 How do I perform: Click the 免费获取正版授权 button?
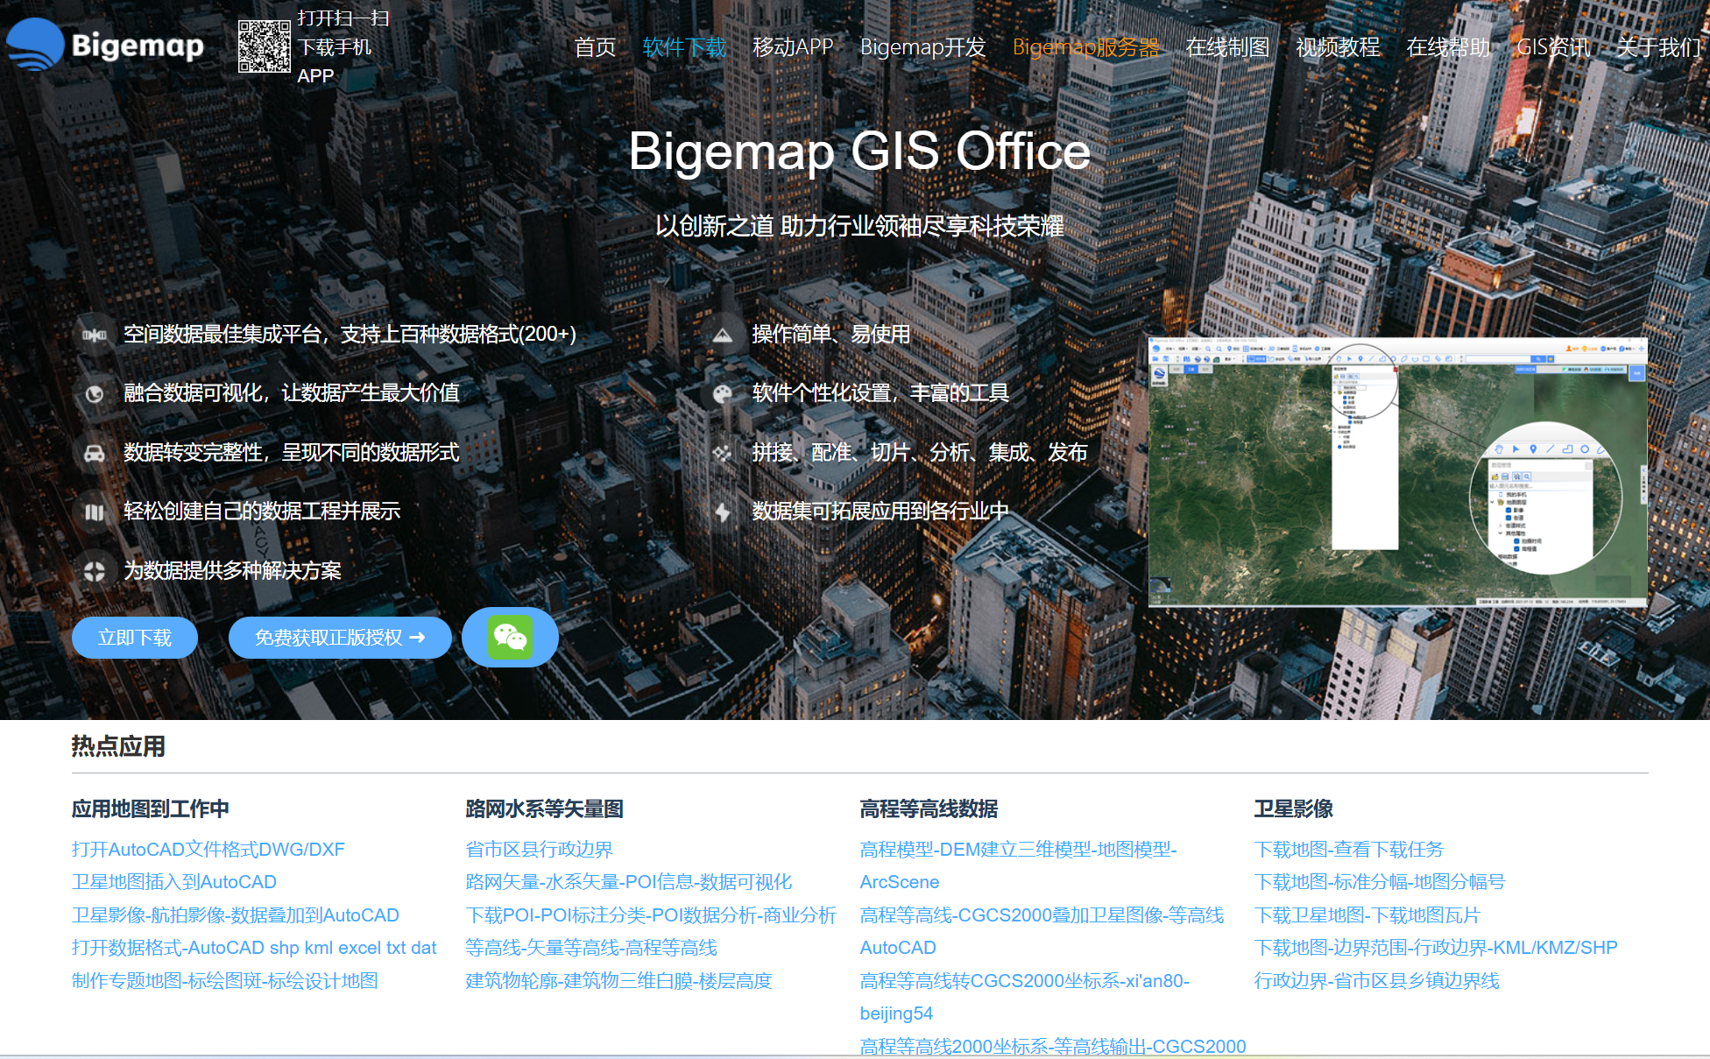tap(340, 638)
